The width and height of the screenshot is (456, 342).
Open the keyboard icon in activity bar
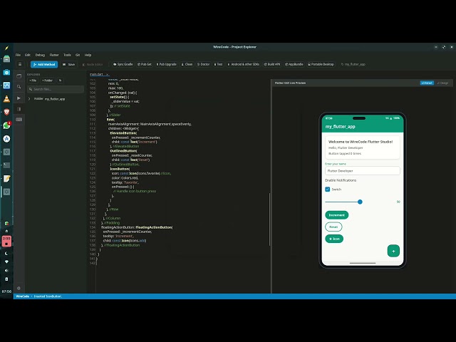coord(19,120)
